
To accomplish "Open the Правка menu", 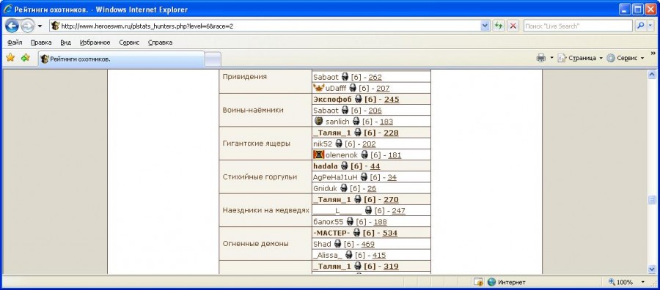I will (x=41, y=42).
